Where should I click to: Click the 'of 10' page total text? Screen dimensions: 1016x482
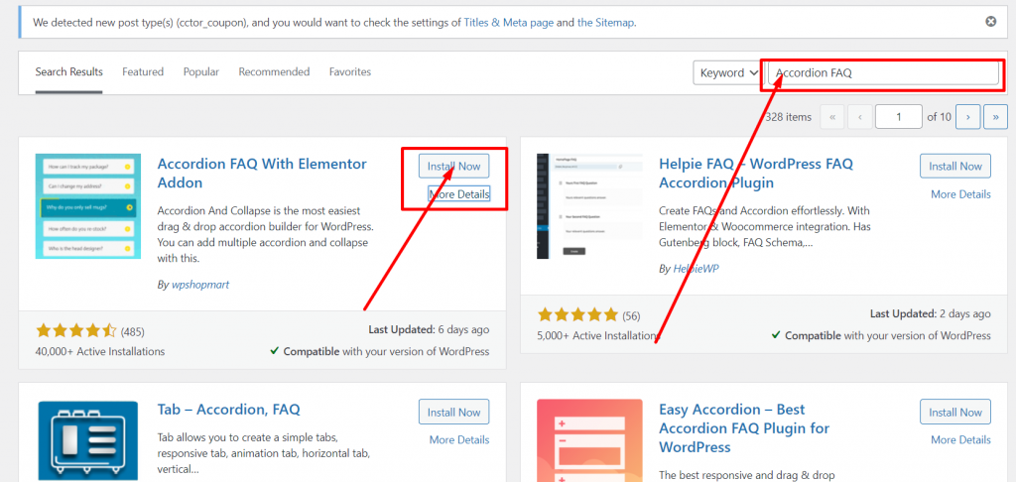tap(939, 117)
